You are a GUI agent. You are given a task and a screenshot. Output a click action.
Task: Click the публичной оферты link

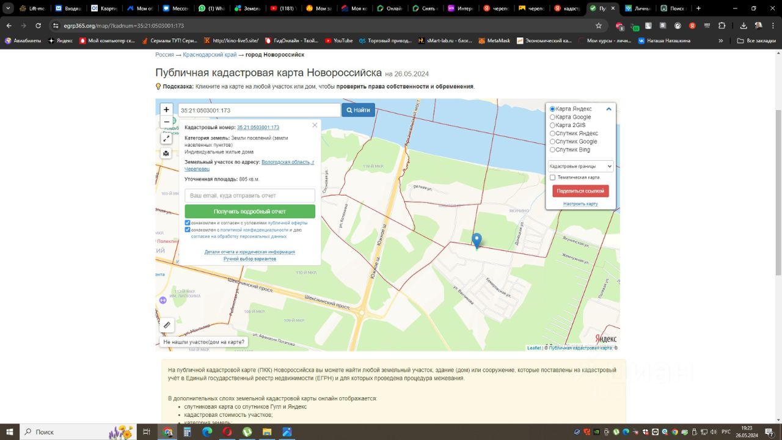pyautogui.click(x=287, y=223)
